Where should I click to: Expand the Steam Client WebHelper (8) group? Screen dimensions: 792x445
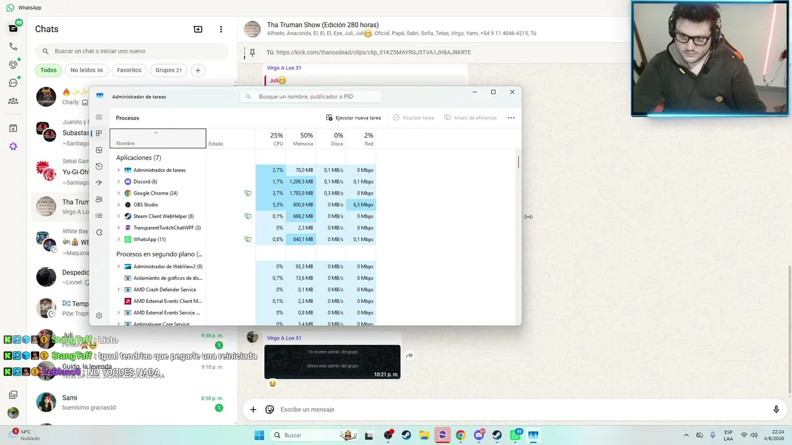click(119, 216)
